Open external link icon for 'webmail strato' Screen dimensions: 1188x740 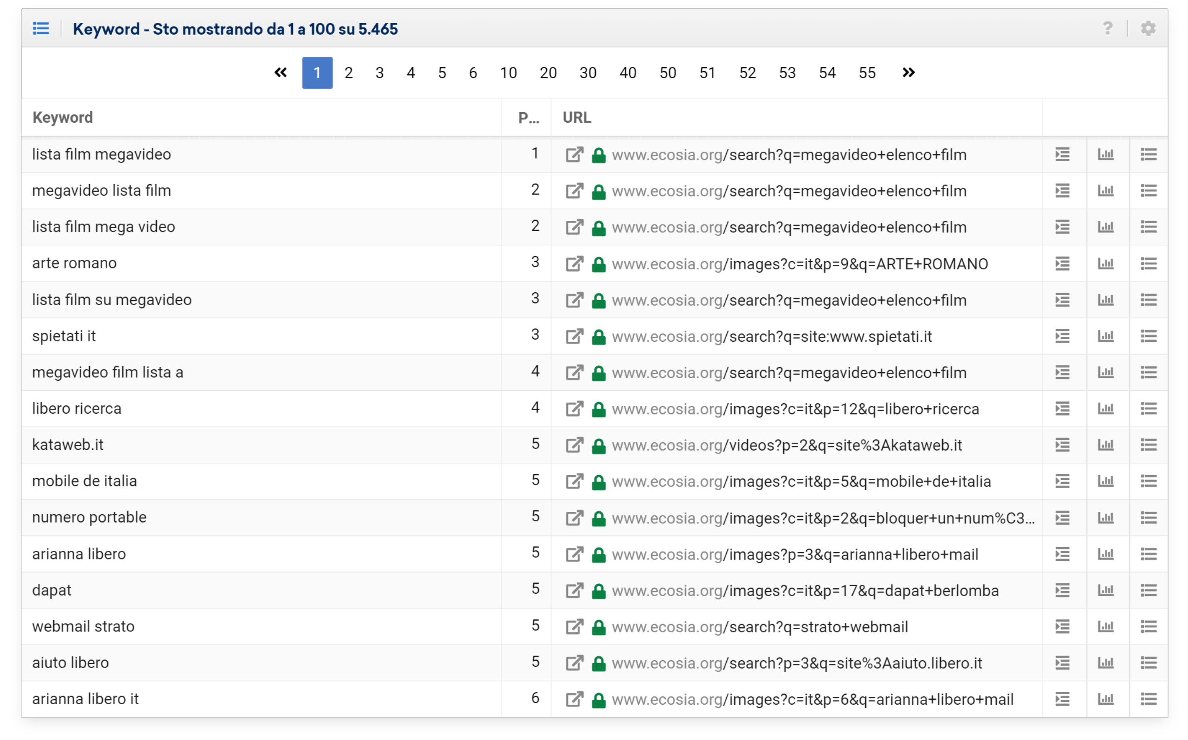tap(574, 627)
